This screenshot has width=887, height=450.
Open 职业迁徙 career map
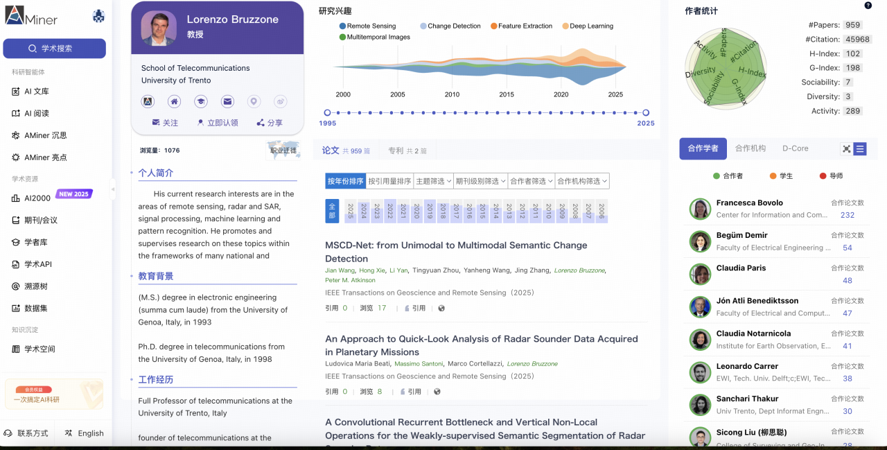pos(283,150)
